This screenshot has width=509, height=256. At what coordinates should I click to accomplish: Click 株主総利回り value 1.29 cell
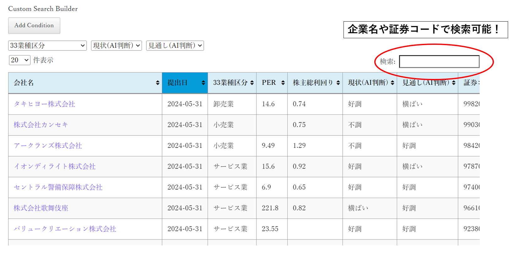pyautogui.click(x=315, y=146)
